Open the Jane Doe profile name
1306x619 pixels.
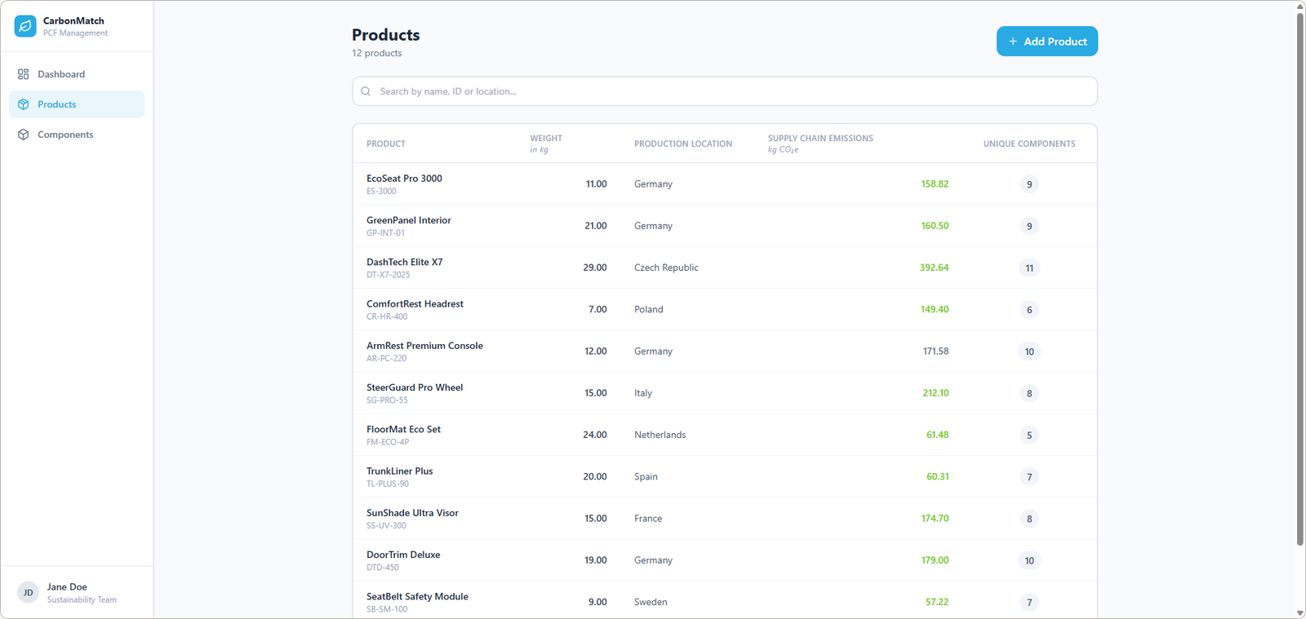(67, 587)
